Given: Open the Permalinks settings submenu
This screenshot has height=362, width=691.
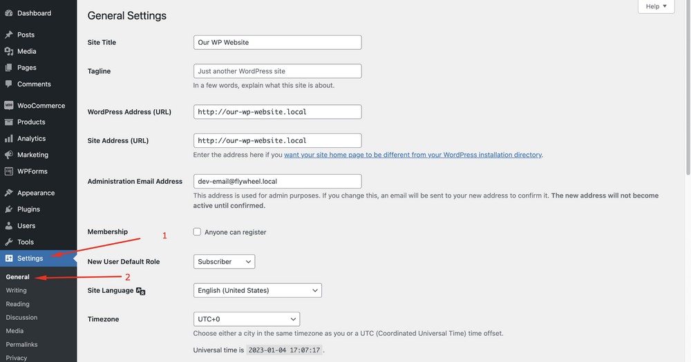Looking at the screenshot, I should (x=21, y=344).
